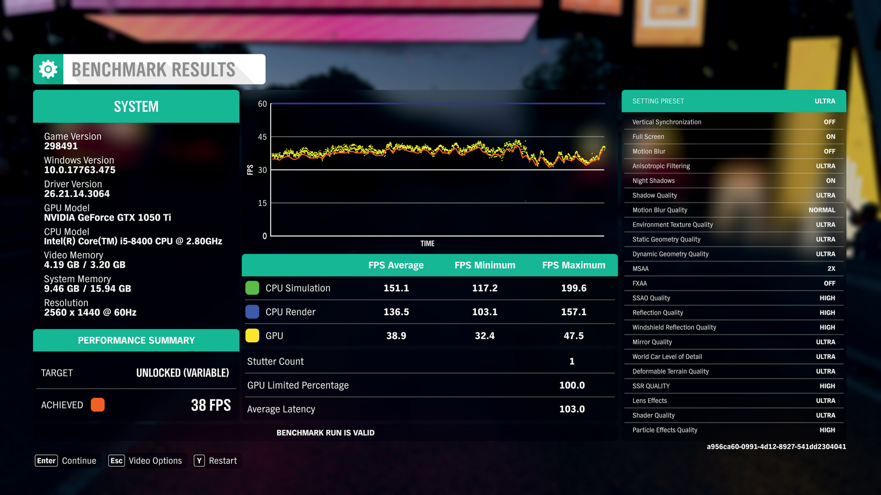Click the Restart label
The height and width of the screenshot is (495, 881).
223,461
